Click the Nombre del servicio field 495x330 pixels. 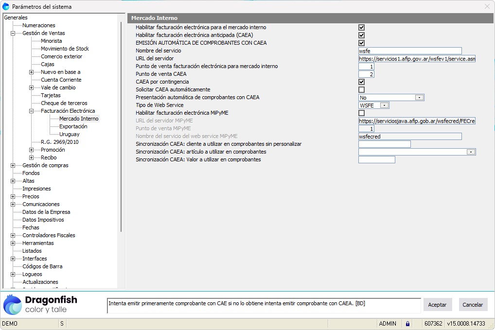(409, 51)
